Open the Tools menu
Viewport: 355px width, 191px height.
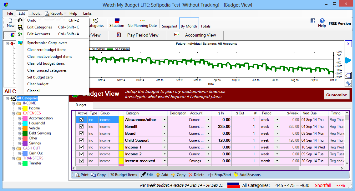click(x=36, y=13)
